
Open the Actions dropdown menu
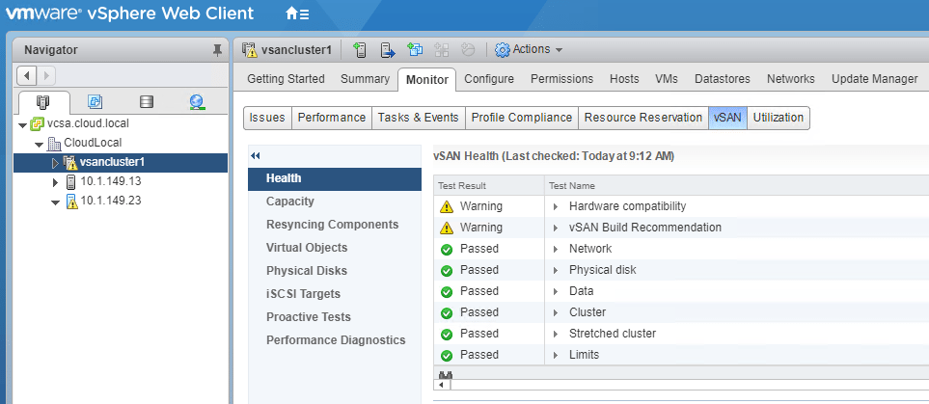529,49
